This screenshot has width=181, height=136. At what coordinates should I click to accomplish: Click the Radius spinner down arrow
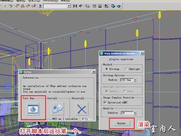tap(135, 81)
